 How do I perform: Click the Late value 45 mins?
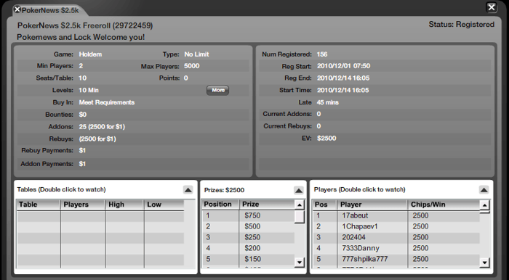tap(327, 102)
